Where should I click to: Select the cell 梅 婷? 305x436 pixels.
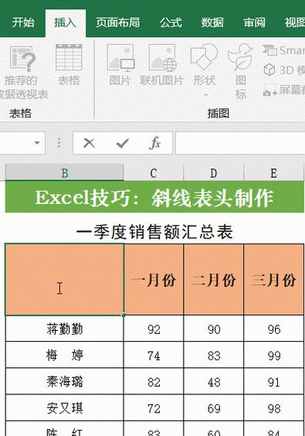64,355
